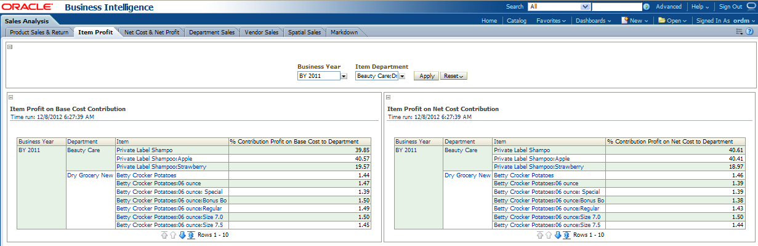Click the search text input field
This screenshot has width=758, height=246.
[617, 7]
